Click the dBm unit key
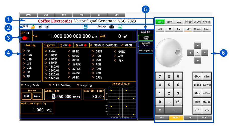 [x=207, y=77]
